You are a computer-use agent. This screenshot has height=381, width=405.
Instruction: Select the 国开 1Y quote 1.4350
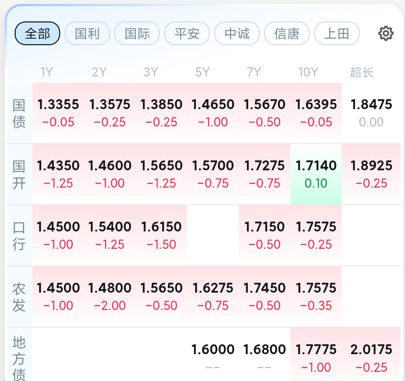pos(58,174)
